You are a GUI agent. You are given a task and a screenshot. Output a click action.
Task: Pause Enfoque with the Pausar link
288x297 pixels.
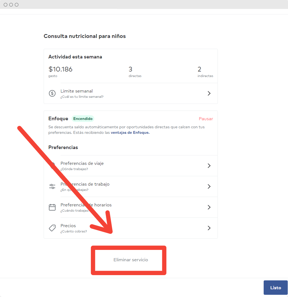coord(206,119)
